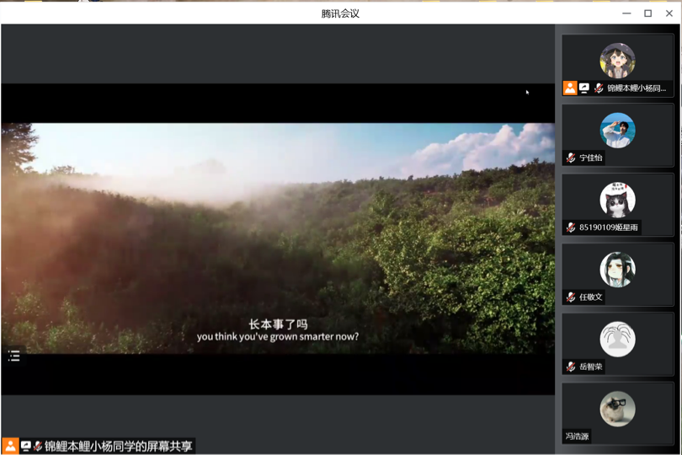Click the muted mic icon in the bottom-left label
Image resolution: width=682 pixels, height=455 pixels.
(38, 446)
